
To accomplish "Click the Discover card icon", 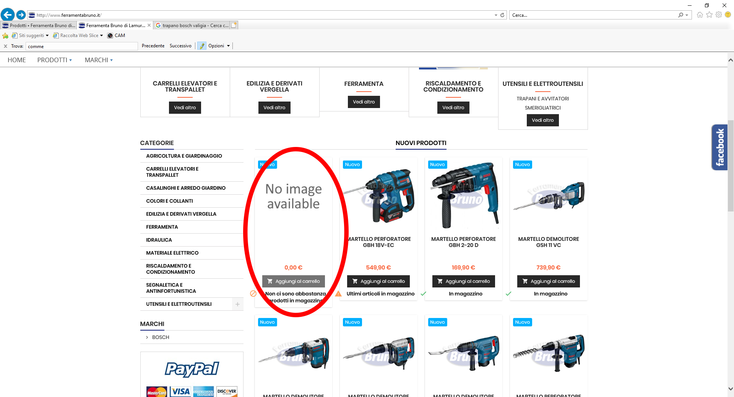I will coord(227,392).
